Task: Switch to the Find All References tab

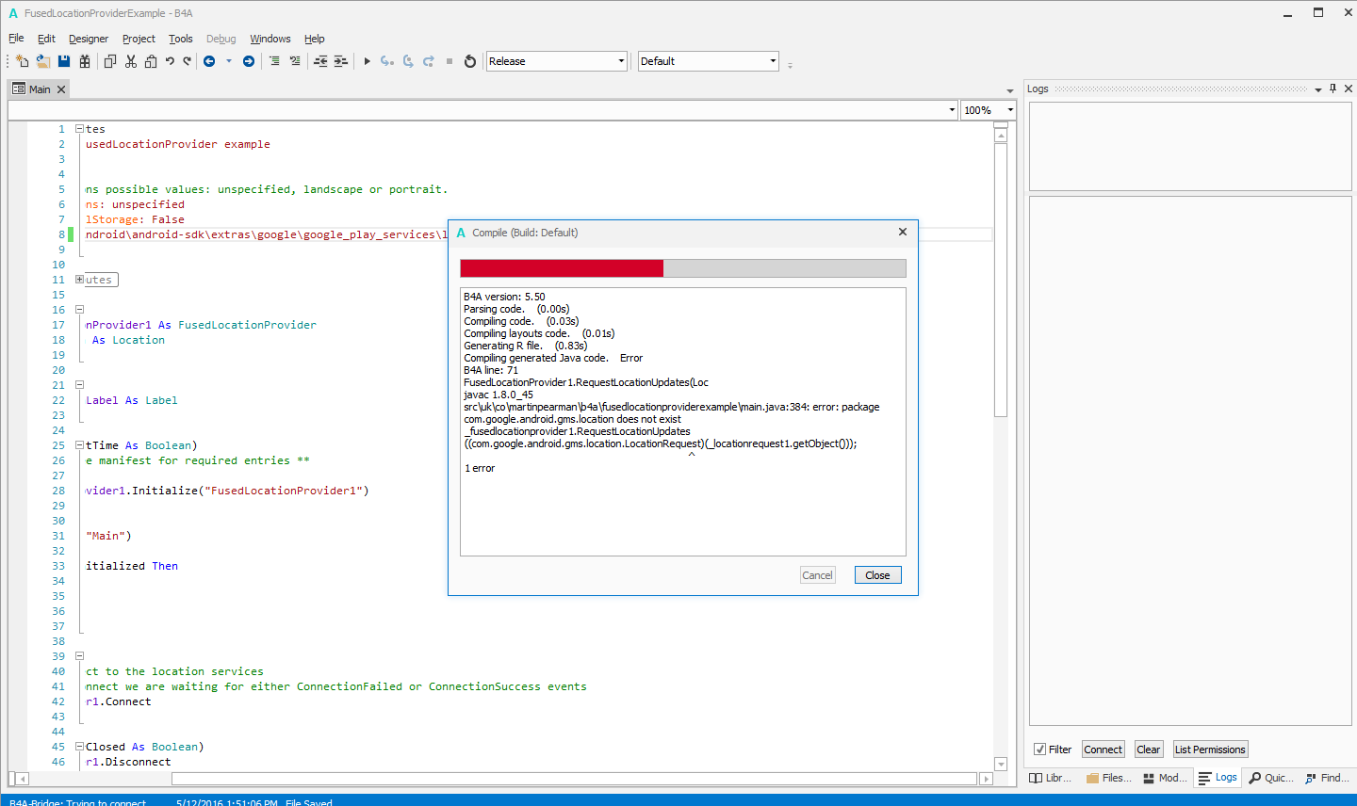Action: (x=1328, y=778)
